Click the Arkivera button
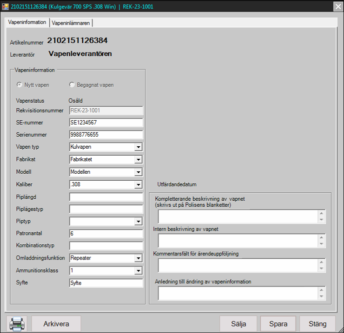This screenshot has height=333, width=344. click(55, 323)
